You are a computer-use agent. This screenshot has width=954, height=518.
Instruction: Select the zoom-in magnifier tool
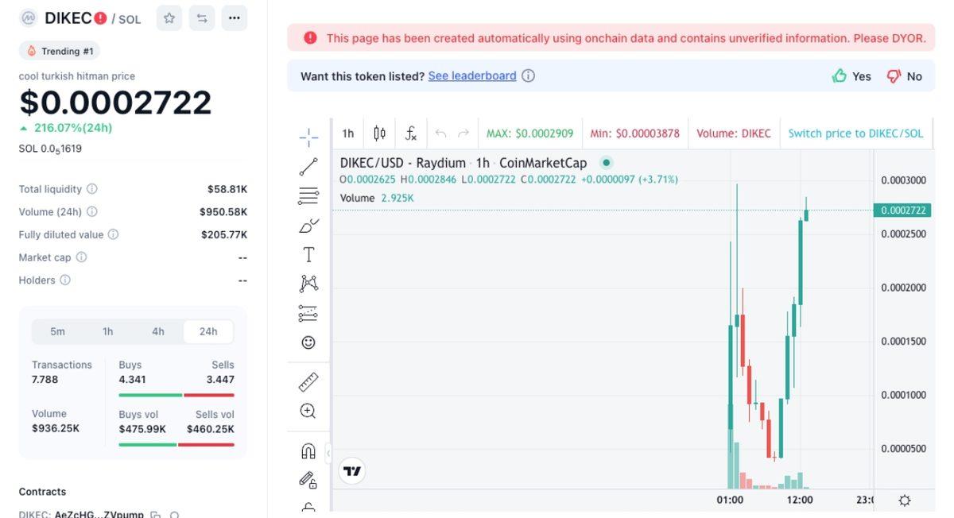click(x=308, y=412)
